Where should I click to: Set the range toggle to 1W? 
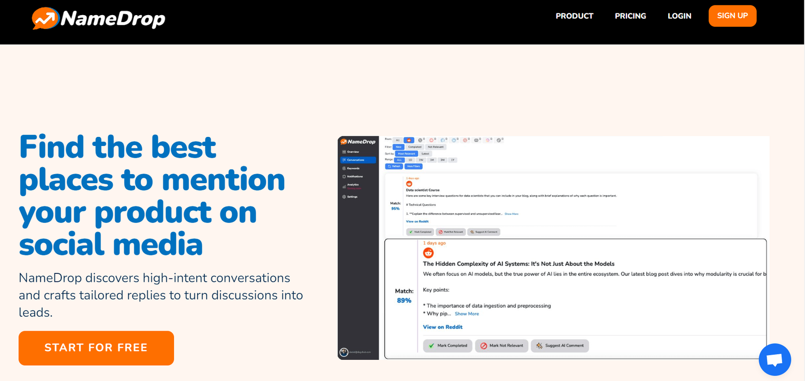(421, 160)
